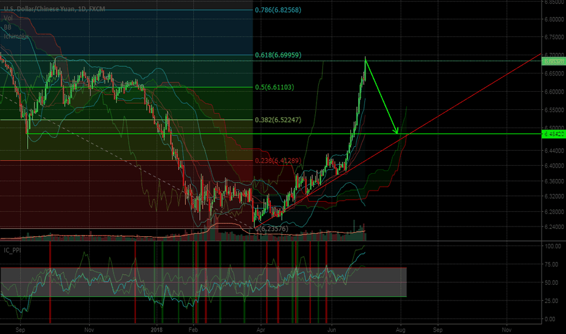Click 50.00 on the indicator scale
Screen dimensions: 566x334
551,283
